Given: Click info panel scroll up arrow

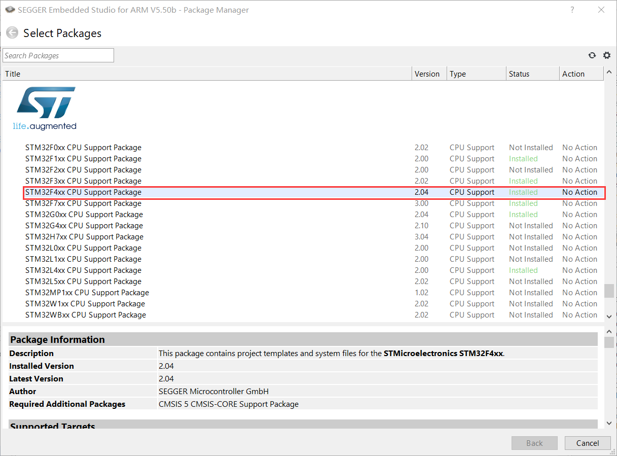Looking at the screenshot, I should pos(609,331).
